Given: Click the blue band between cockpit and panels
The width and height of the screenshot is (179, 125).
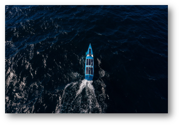Looking at the screenshot, I should (90, 57).
